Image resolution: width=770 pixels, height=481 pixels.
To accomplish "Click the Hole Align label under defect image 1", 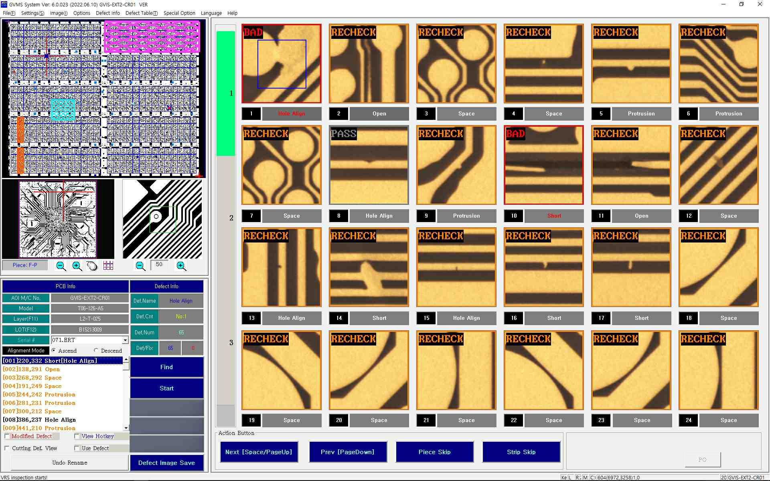I will tap(292, 113).
